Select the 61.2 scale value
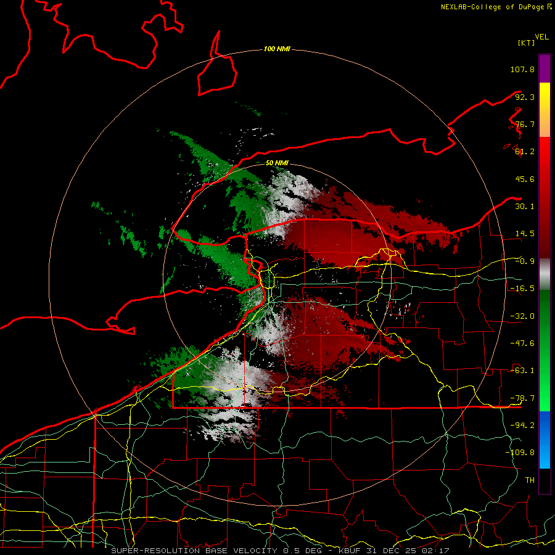Image resolution: width=555 pixels, height=555 pixels. 525,152
